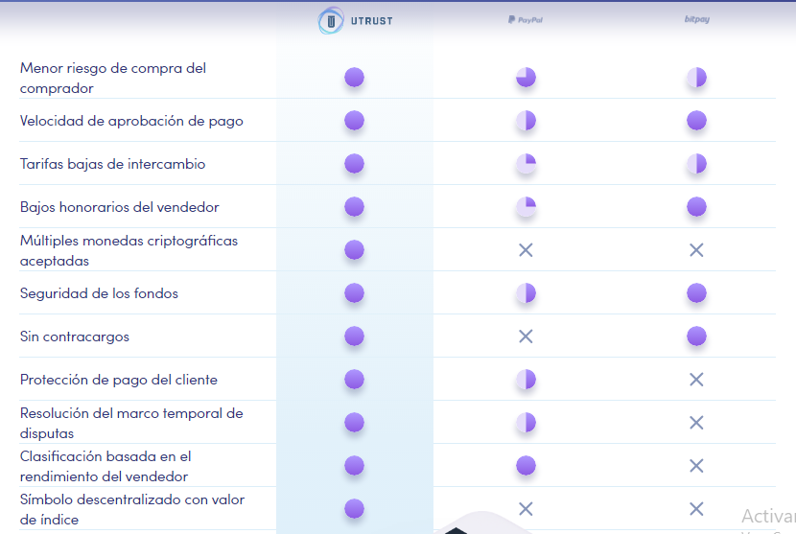Click PayPal quarter pie for Bajos honorarios del vendedor
Viewport: 796px width, 534px height.
click(526, 206)
